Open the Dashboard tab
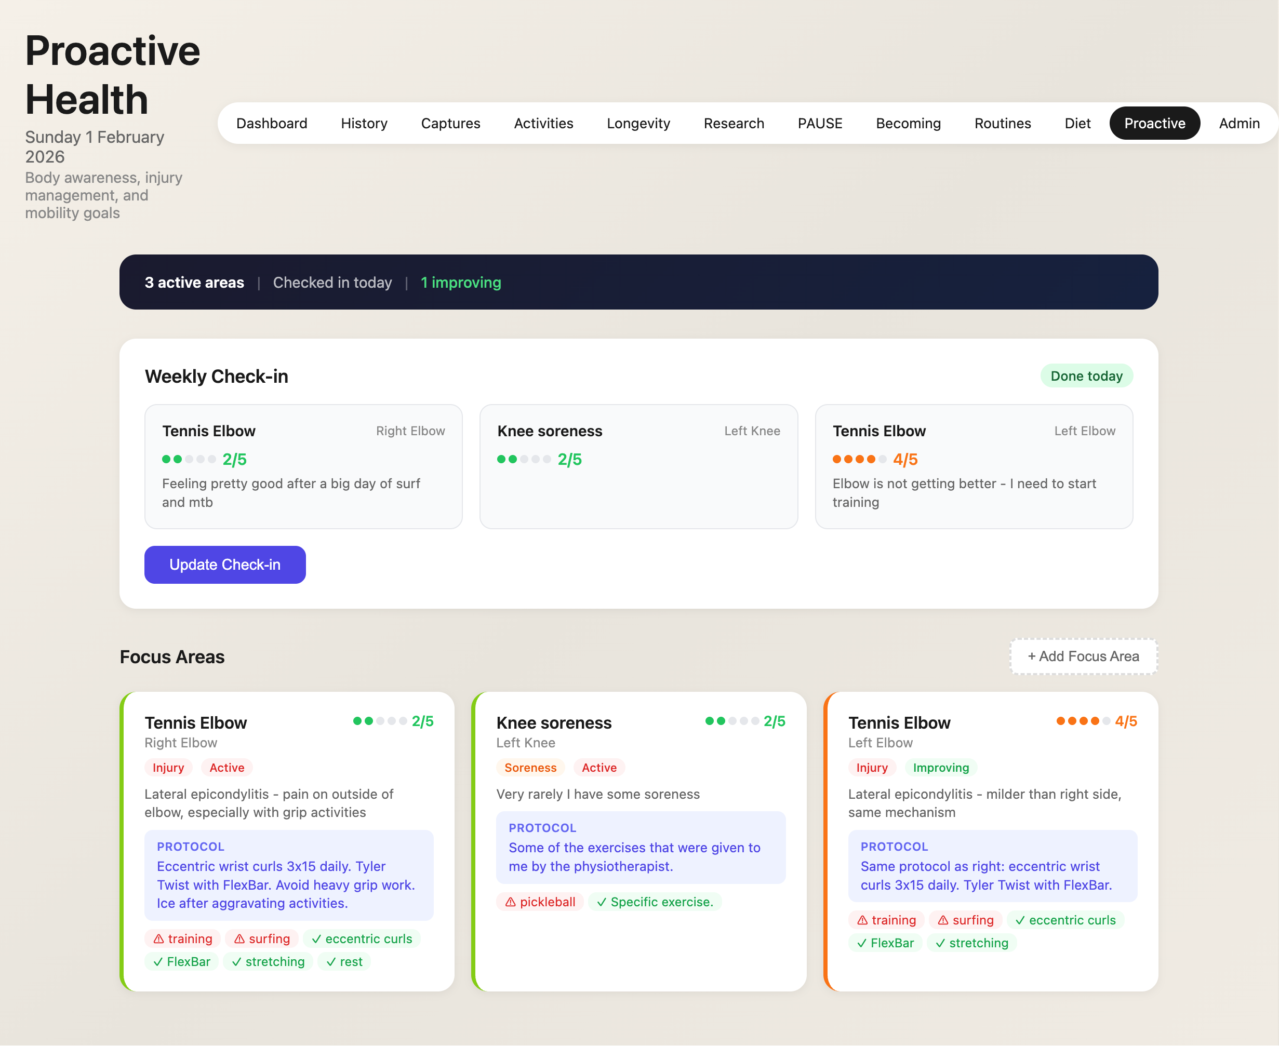This screenshot has height=1046, width=1279. [x=272, y=124]
